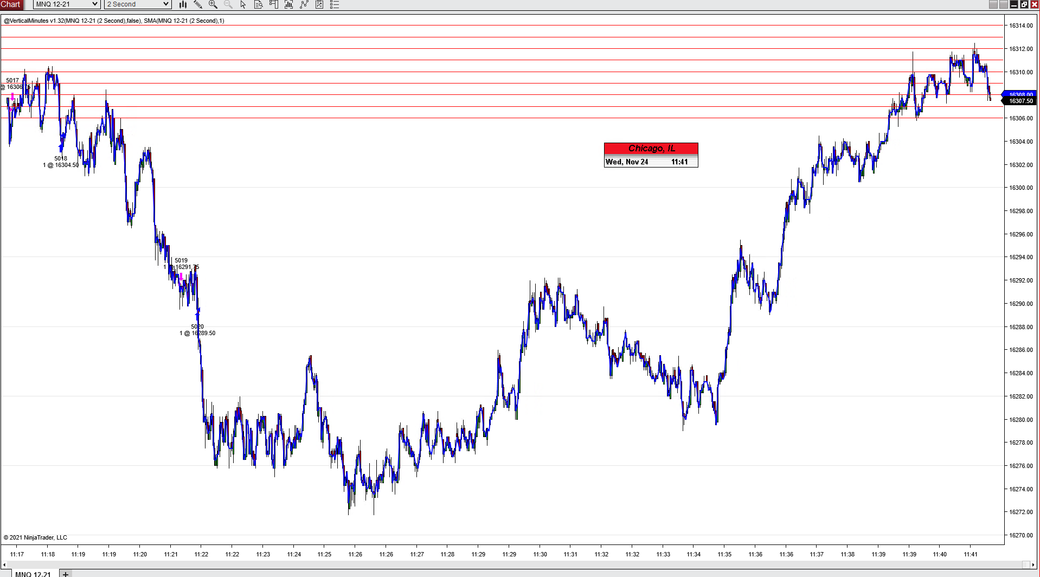
Task: Add a new chart tab
Action: 66,574
